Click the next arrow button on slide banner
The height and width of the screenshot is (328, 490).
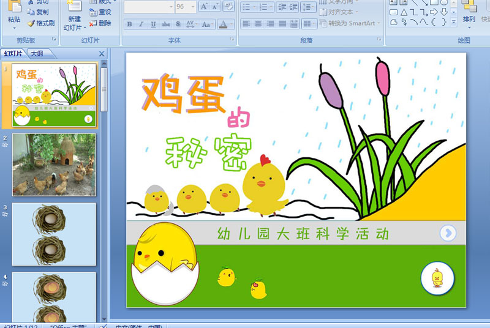click(448, 233)
